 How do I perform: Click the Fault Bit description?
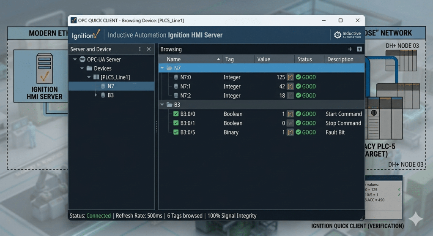pyautogui.click(x=335, y=132)
